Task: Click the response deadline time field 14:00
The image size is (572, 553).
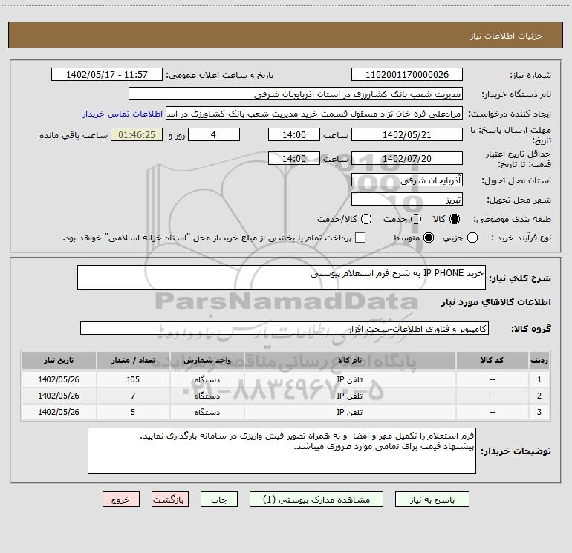Action: (x=294, y=134)
